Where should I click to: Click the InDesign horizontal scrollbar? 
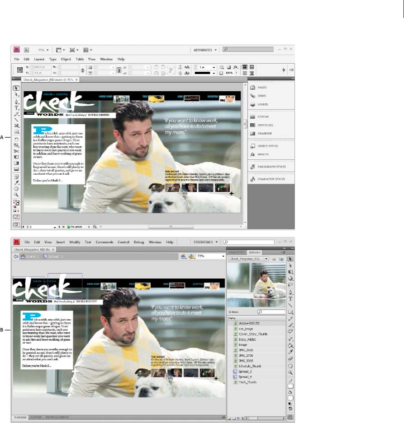pyautogui.click(x=171, y=227)
